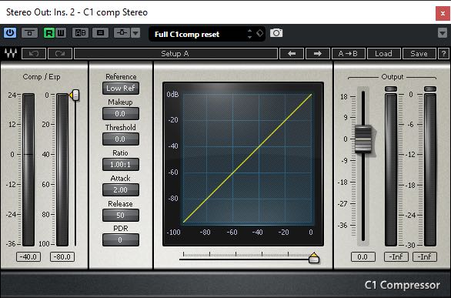Click the Output gain fader handle

click(x=363, y=139)
